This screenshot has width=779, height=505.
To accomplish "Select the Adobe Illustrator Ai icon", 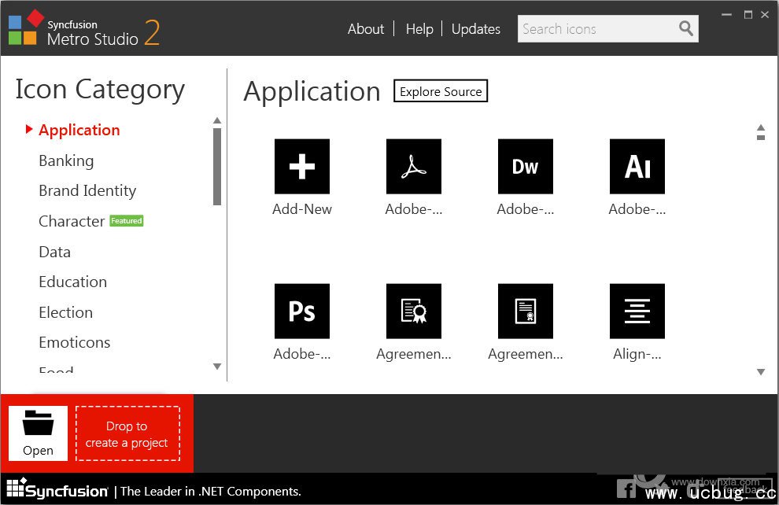I will (x=637, y=167).
